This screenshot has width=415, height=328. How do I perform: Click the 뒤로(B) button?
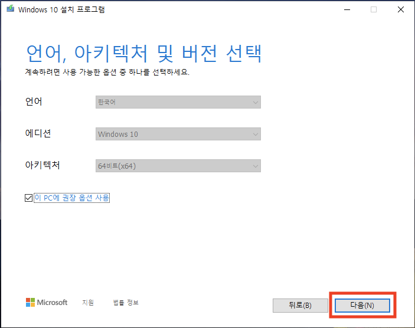300,305
